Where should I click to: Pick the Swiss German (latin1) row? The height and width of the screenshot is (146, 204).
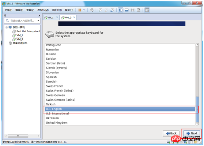[x=120, y=100]
